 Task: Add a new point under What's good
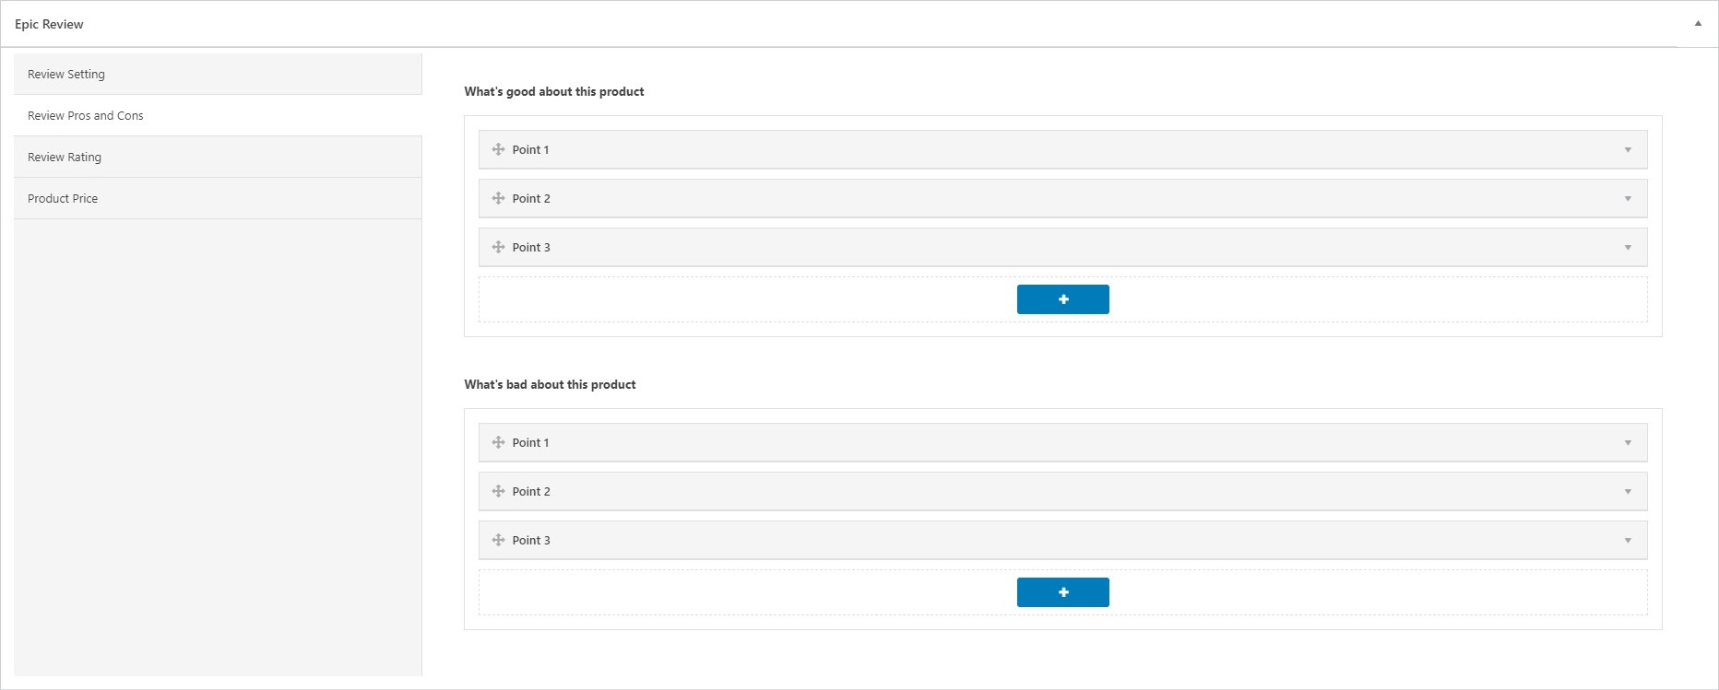1062,299
